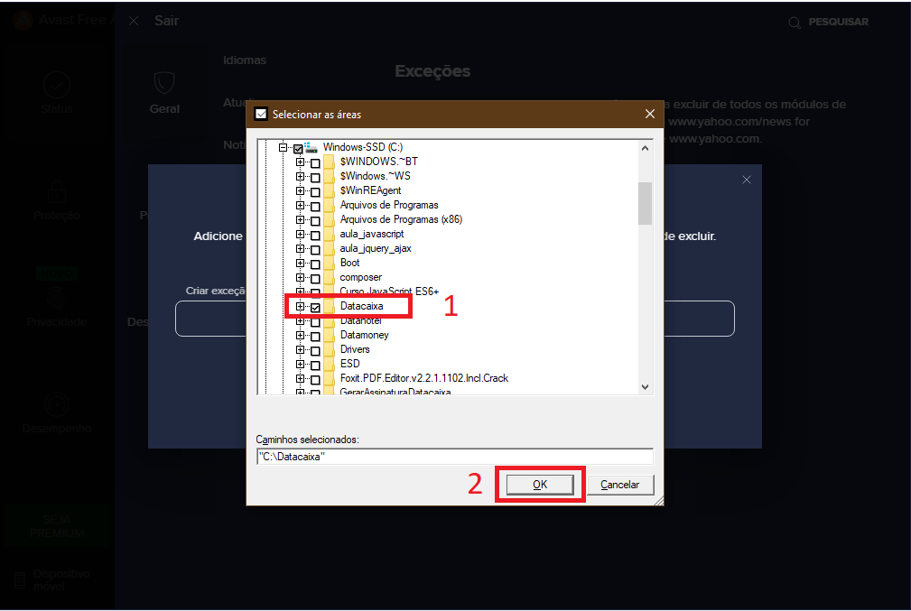
Task: Expand the $WINDOWS.~BT folder node
Action: [x=300, y=162]
